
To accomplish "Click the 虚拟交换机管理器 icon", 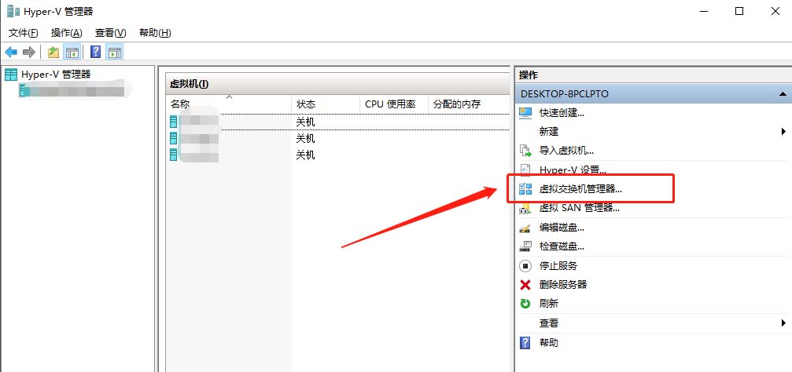I will click(x=525, y=189).
